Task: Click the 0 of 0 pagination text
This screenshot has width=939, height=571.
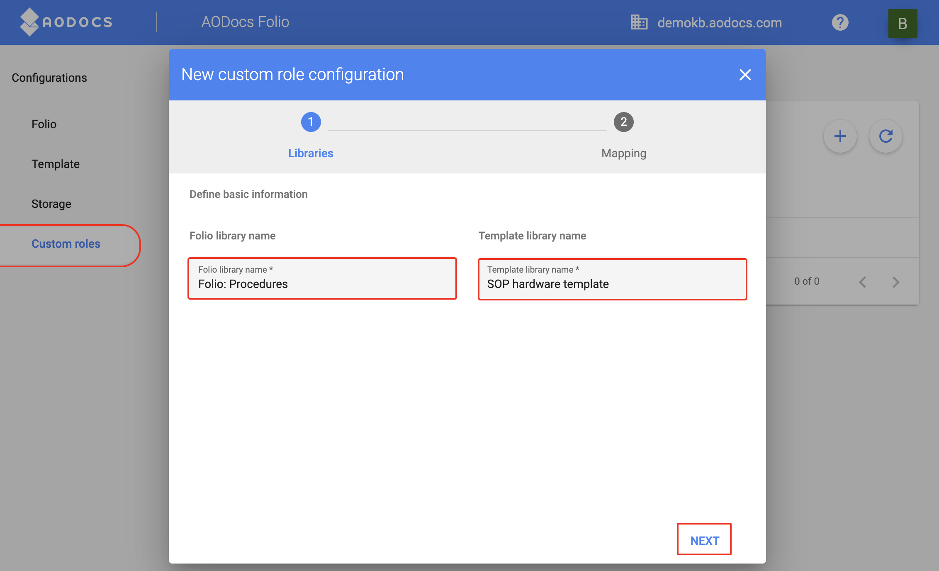Action: click(x=807, y=281)
